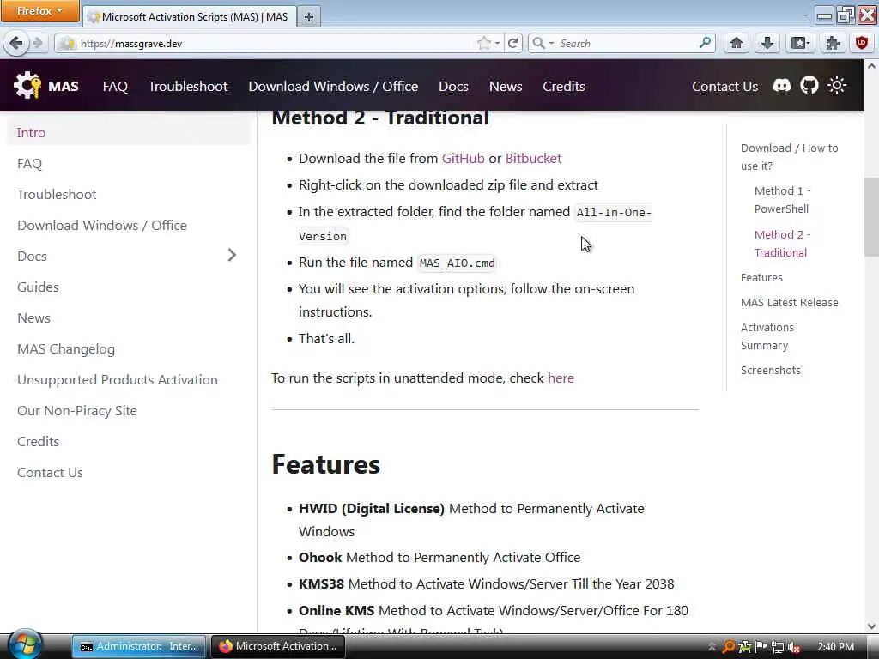Click the muted volume tray icon
This screenshot has height=659, width=879.
click(794, 647)
